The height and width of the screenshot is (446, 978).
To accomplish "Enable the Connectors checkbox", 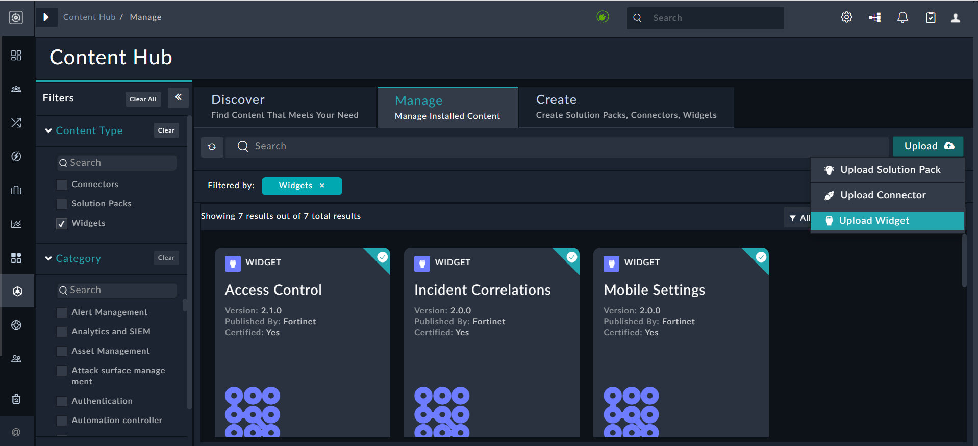I will tap(62, 185).
